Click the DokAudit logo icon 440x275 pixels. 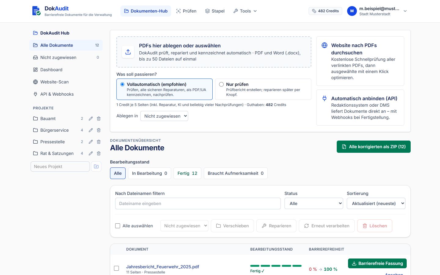click(x=36, y=11)
